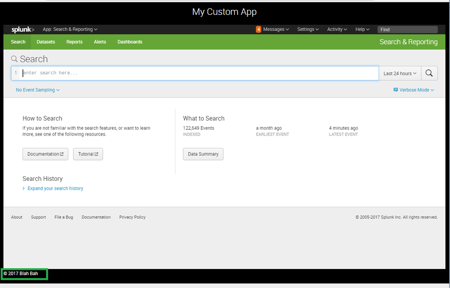Run search with magnifying glass button
Screen dimensions: 450x288
point(429,73)
